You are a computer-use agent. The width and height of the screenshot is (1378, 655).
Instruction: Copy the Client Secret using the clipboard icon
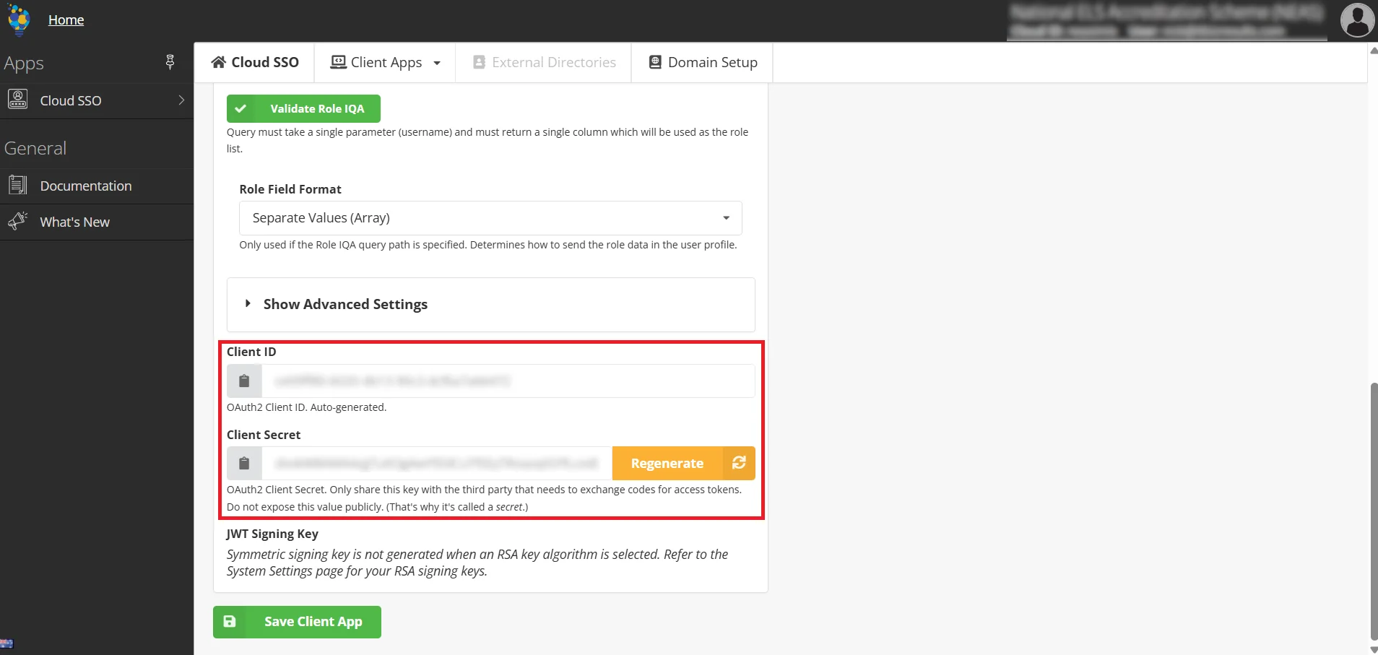(243, 463)
